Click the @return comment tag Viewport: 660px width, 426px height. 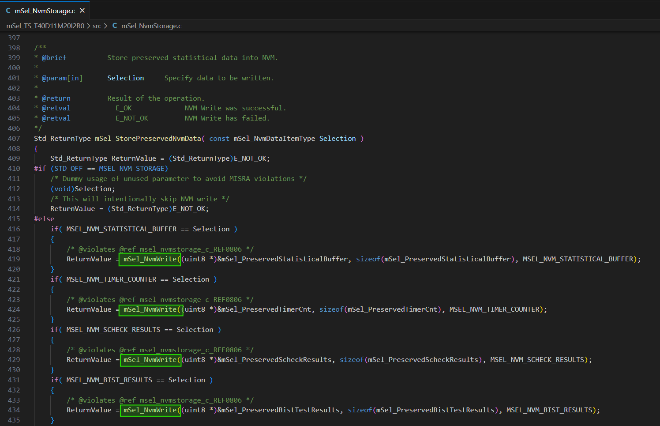(x=56, y=98)
